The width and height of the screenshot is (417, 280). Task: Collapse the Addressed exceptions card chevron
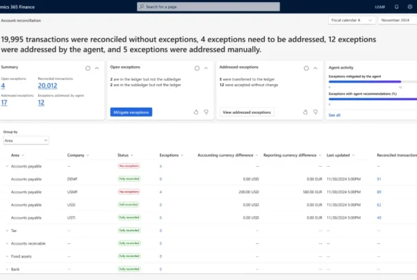click(316, 68)
